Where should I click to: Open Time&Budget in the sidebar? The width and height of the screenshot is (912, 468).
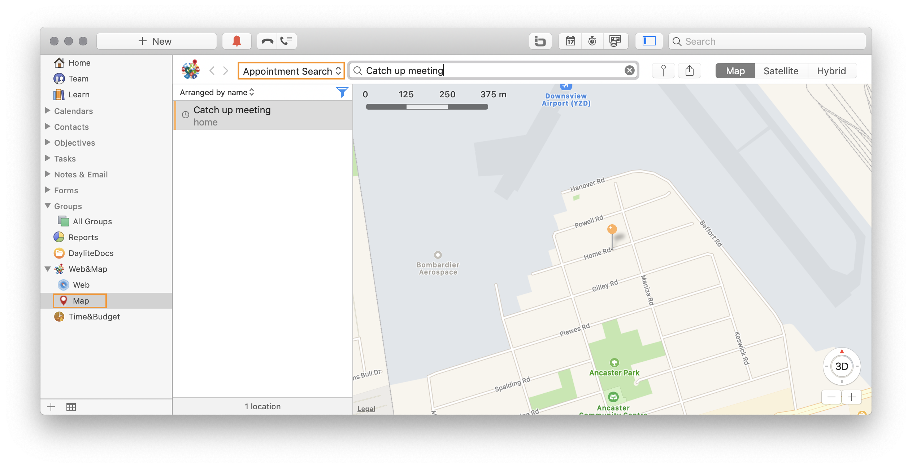(x=87, y=317)
